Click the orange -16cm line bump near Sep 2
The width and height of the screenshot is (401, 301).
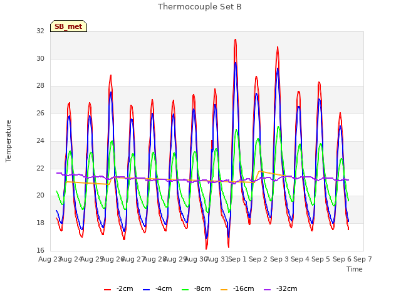pyautogui.click(x=260, y=171)
